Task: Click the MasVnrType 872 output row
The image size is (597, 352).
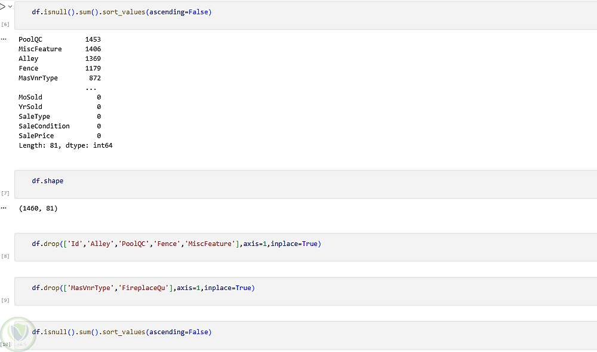Action: (x=60, y=78)
